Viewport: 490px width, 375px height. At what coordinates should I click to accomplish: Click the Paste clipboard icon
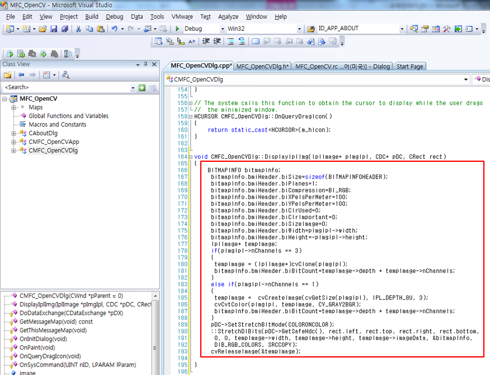click(101, 29)
